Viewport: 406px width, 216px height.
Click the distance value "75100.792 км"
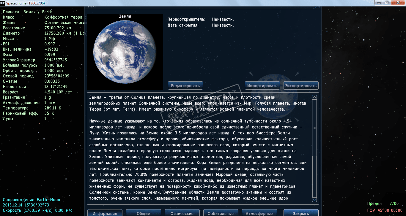58,28
